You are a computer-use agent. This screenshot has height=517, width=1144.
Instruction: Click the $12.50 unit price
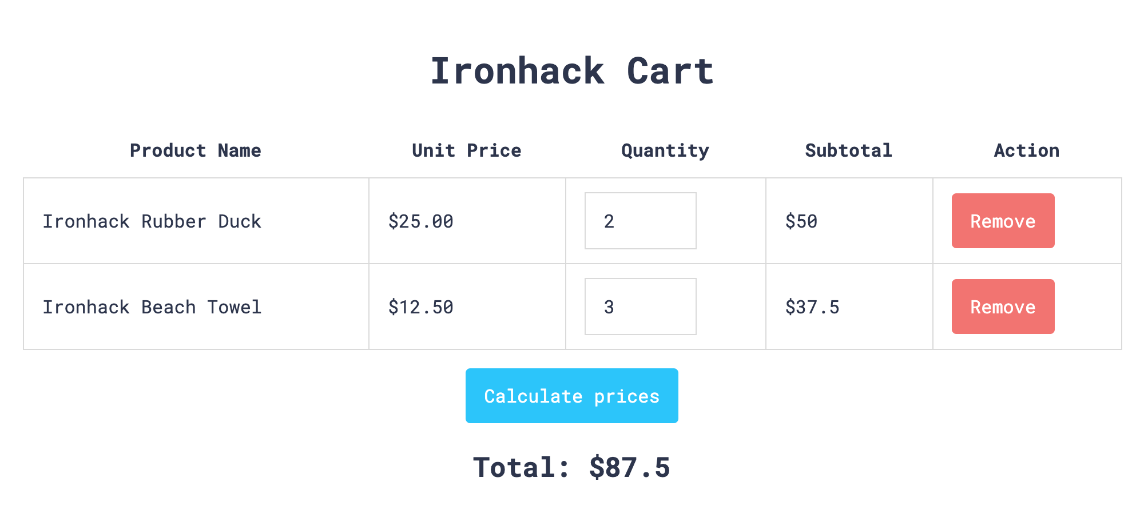[x=421, y=307]
